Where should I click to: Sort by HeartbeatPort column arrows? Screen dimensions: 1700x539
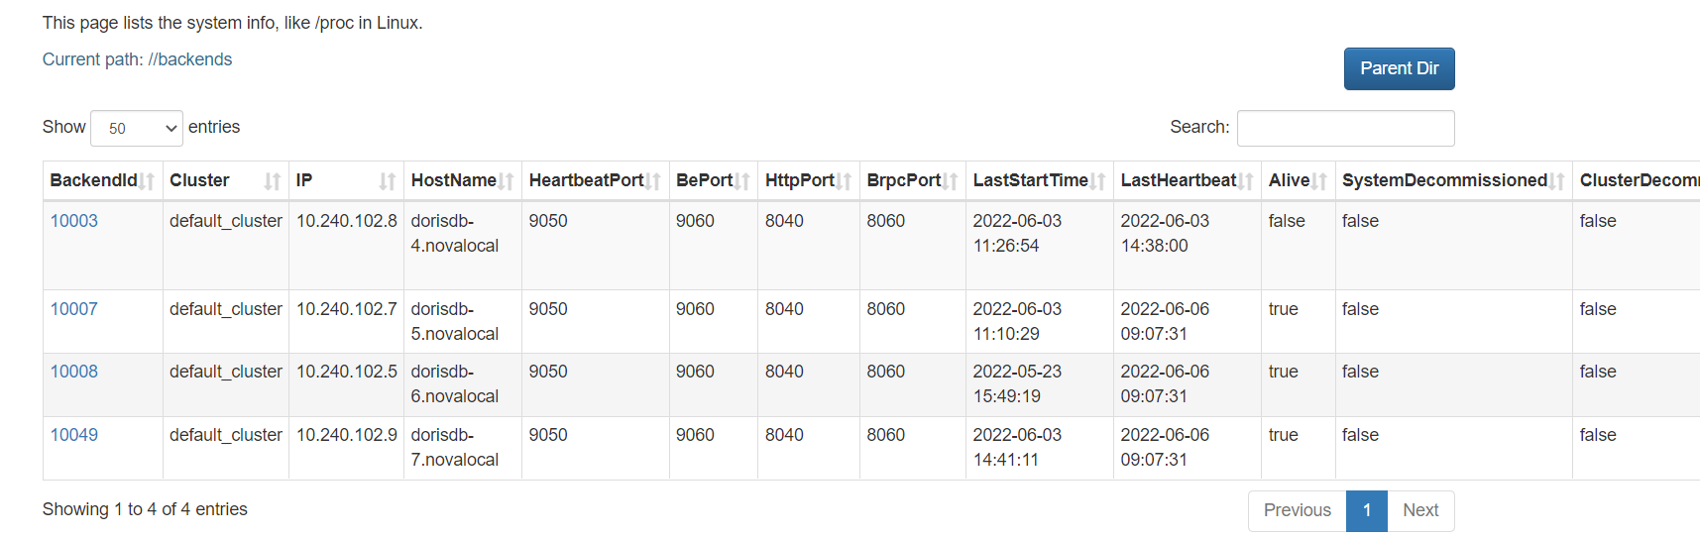(x=654, y=181)
